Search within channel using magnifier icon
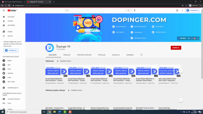Screen dimensions: 203x114 click(x=141, y=55)
